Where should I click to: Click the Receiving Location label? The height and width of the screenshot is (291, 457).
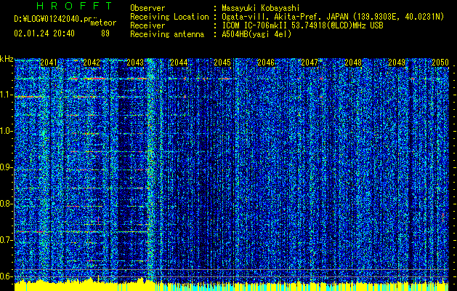coord(169,17)
